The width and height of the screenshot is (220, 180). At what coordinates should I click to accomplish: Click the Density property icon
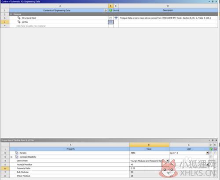[17, 153]
